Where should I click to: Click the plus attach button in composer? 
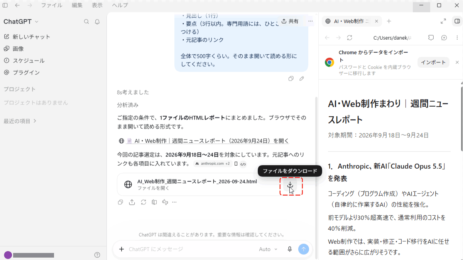[122, 249]
